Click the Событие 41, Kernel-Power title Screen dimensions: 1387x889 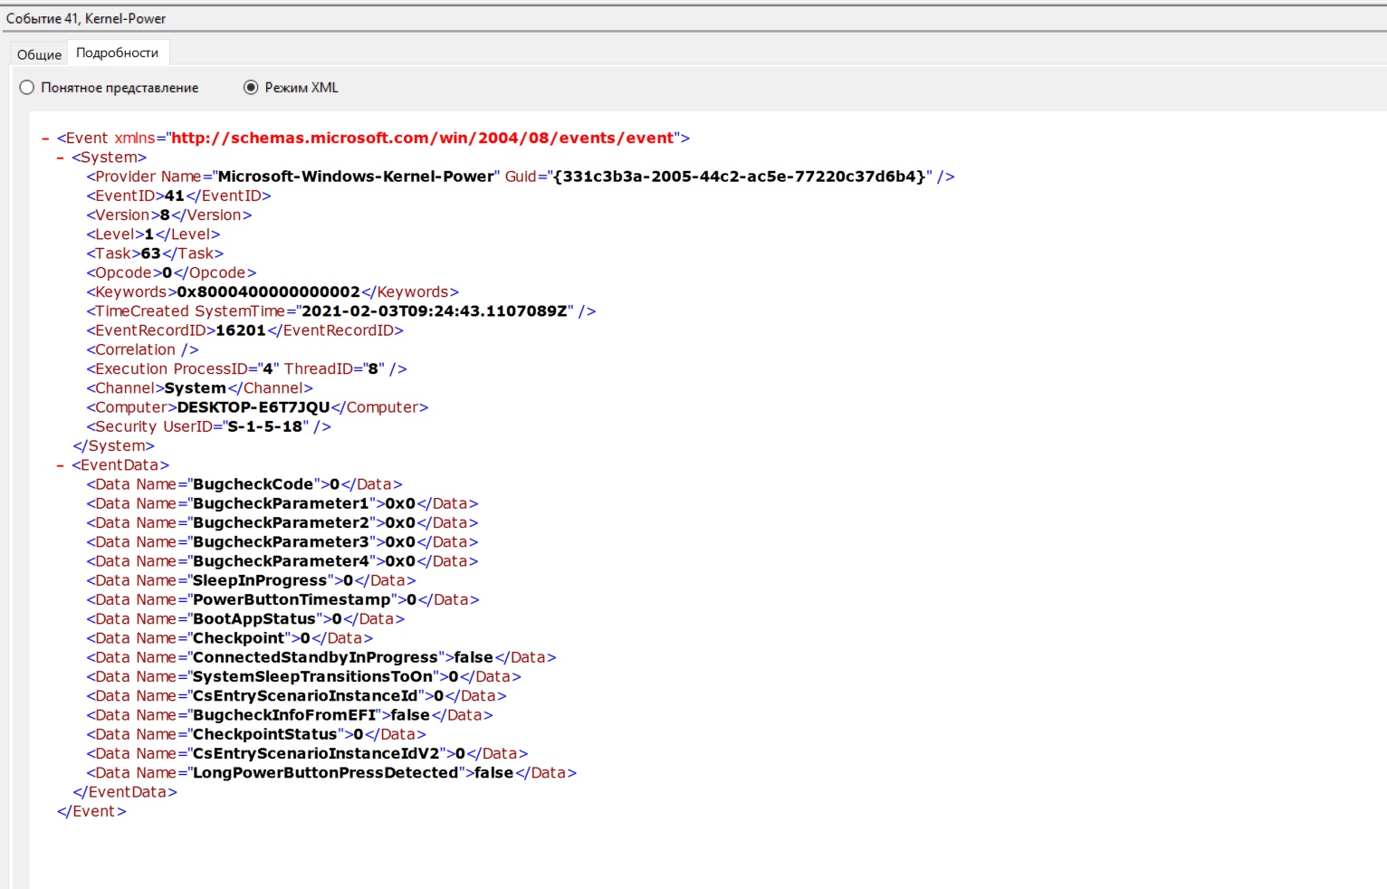[x=86, y=18]
